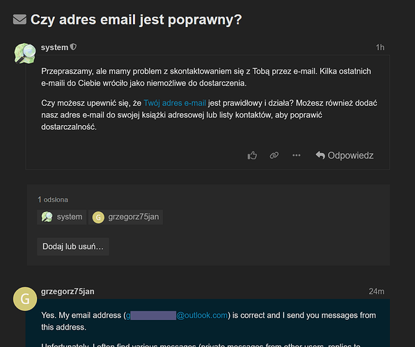This screenshot has height=347, width=415.
Task: Click the Odpowiedz reply button
Action: [x=345, y=155]
